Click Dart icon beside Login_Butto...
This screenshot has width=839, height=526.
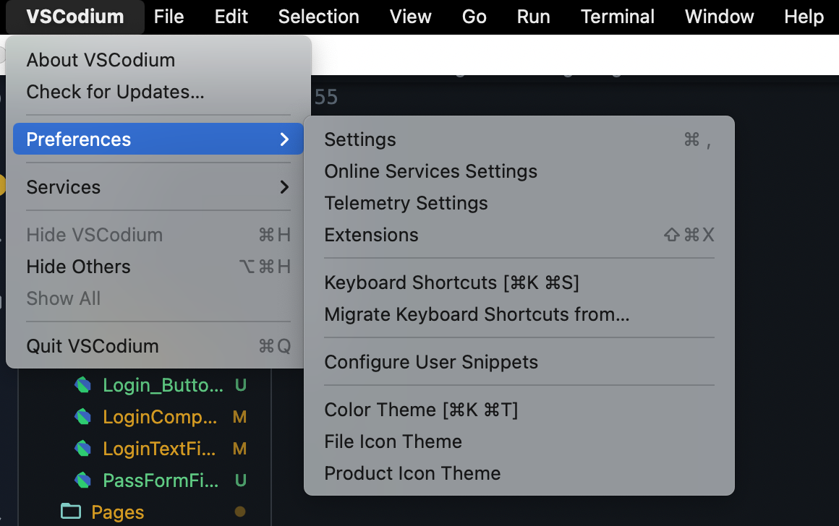[83, 385]
